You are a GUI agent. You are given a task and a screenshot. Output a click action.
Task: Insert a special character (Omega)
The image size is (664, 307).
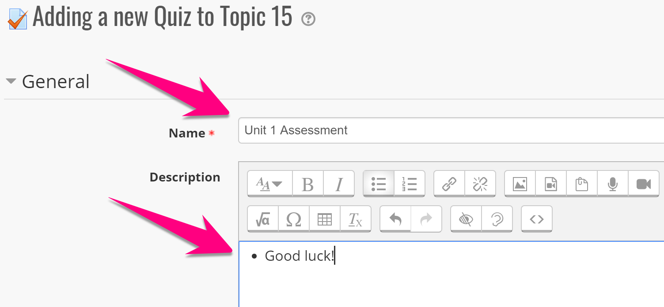(x=294, y=219)
